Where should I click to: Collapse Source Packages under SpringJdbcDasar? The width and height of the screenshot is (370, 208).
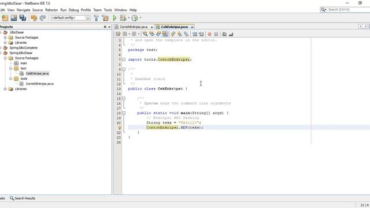point(5,58)
